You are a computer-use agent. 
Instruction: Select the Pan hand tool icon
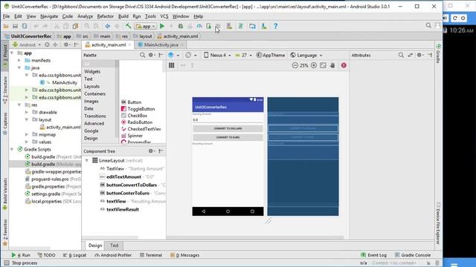tap(332, 65)
